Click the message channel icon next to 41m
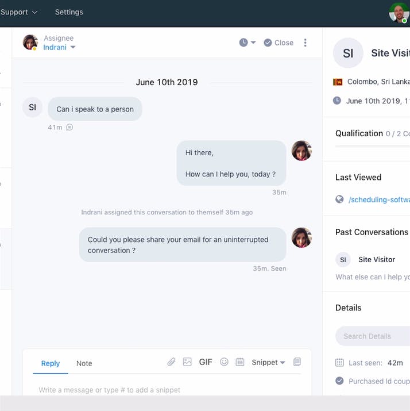 [69, 128]
